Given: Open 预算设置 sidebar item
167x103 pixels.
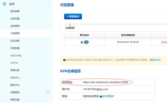Looking at the screenshot, I should pos(15,100).
